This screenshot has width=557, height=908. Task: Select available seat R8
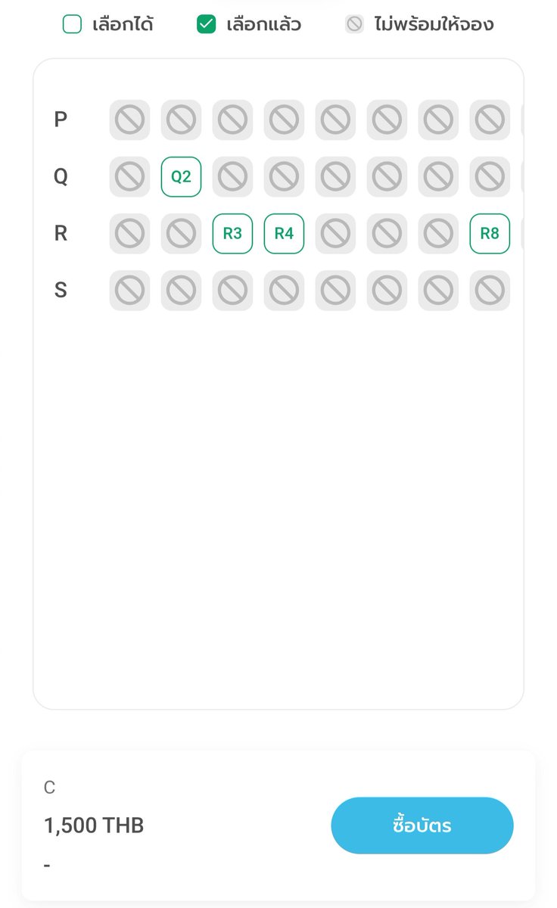(x=490, y=233)
